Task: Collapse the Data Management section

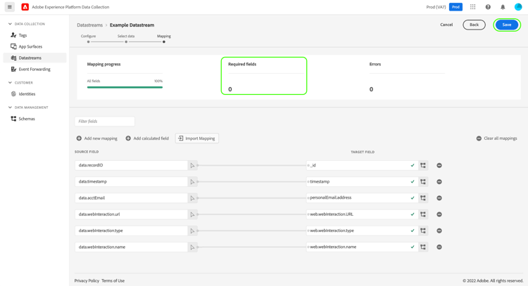Action: click(x=10, y=108)
